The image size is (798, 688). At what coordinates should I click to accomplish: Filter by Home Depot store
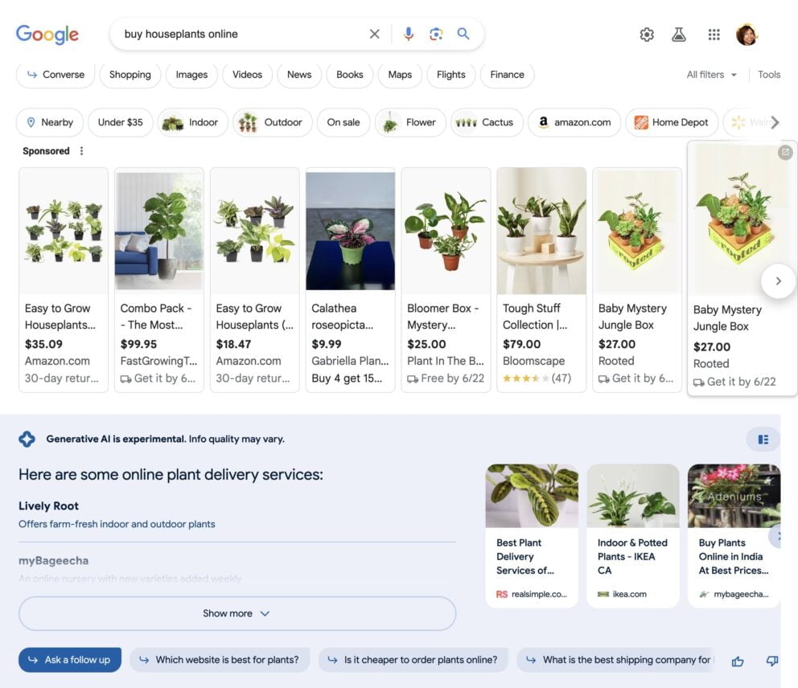point(672,122)
